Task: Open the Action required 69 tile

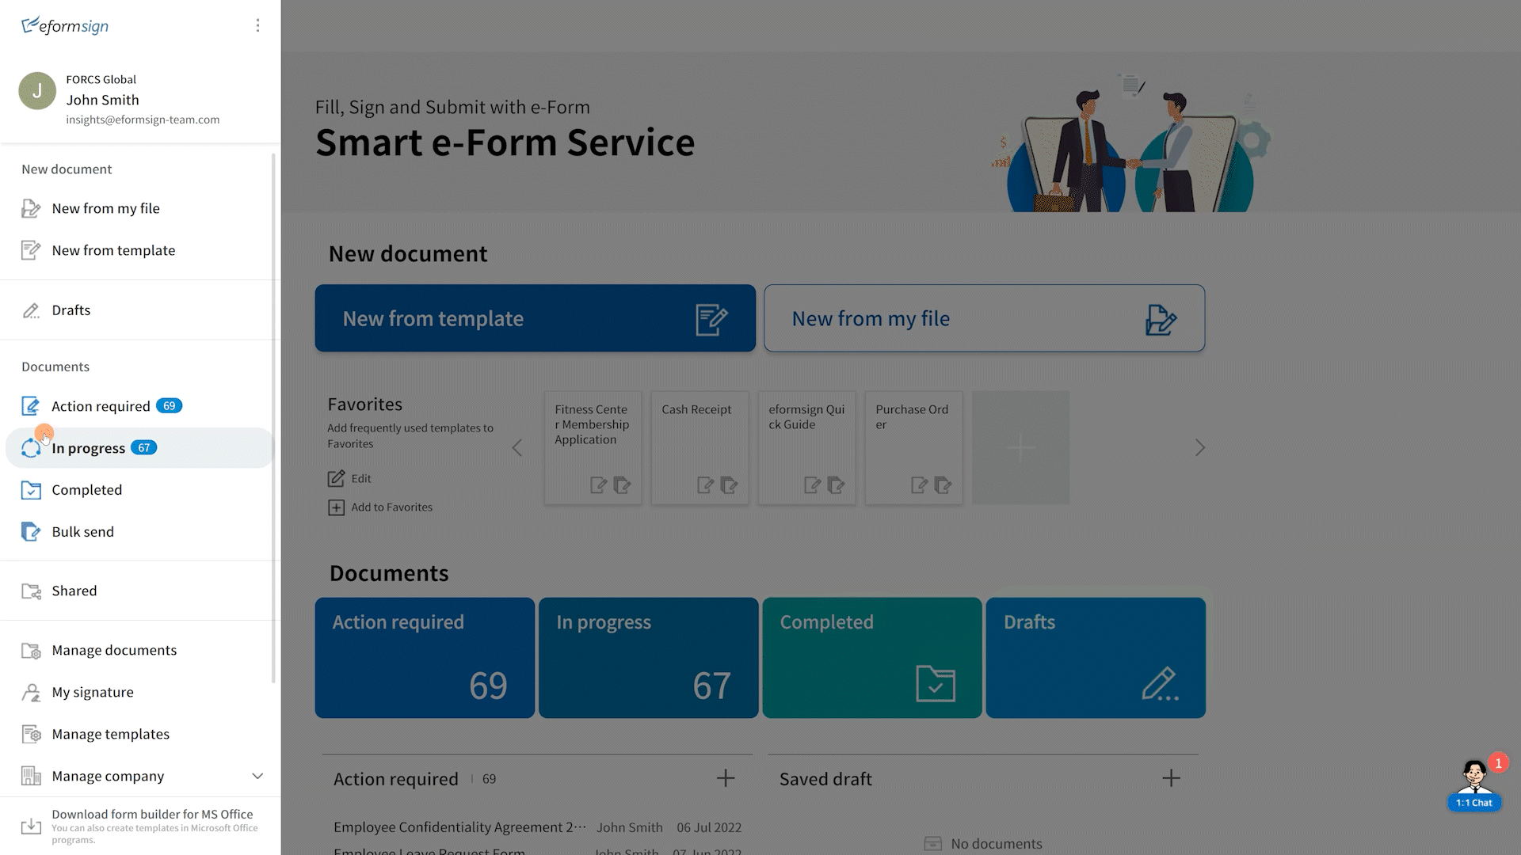Action: pos(425,658)
